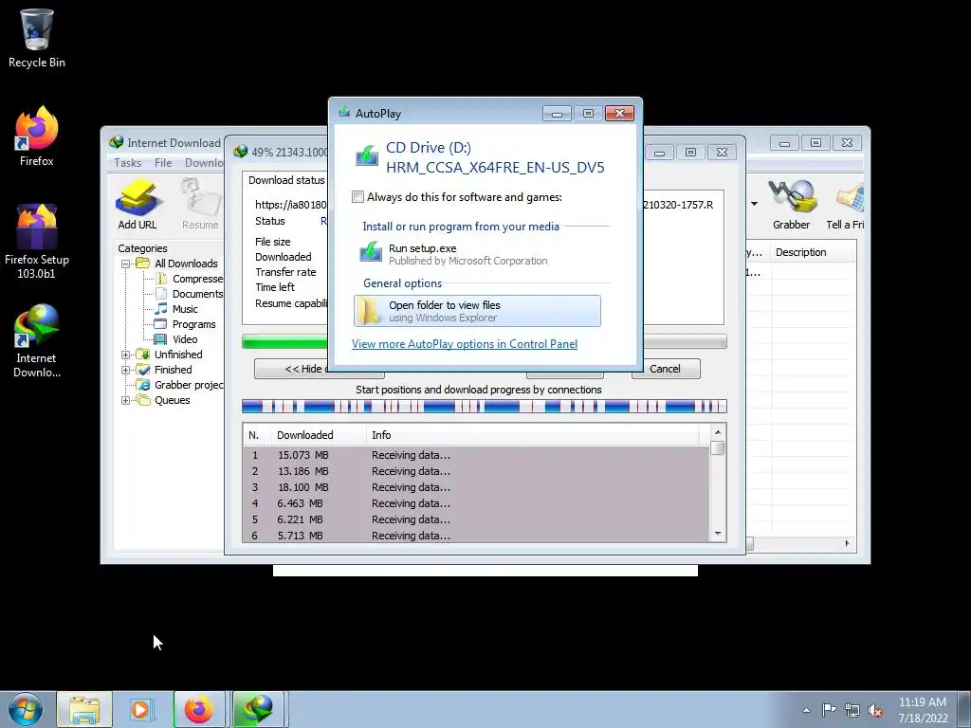Open the File menu in IDM
The height and width of the screenshot is (728, 971).
point(163,163)
